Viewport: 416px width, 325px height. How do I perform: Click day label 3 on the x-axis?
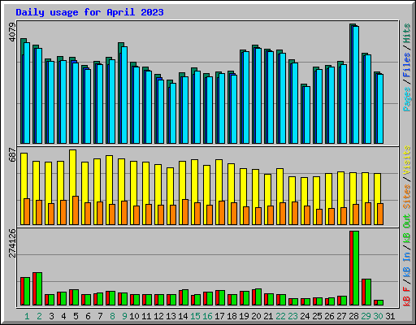pos(51,316)
